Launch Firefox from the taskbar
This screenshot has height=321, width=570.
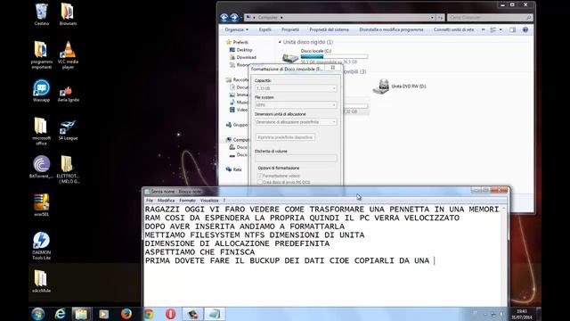pyautogui.click(x=126, y=314)
